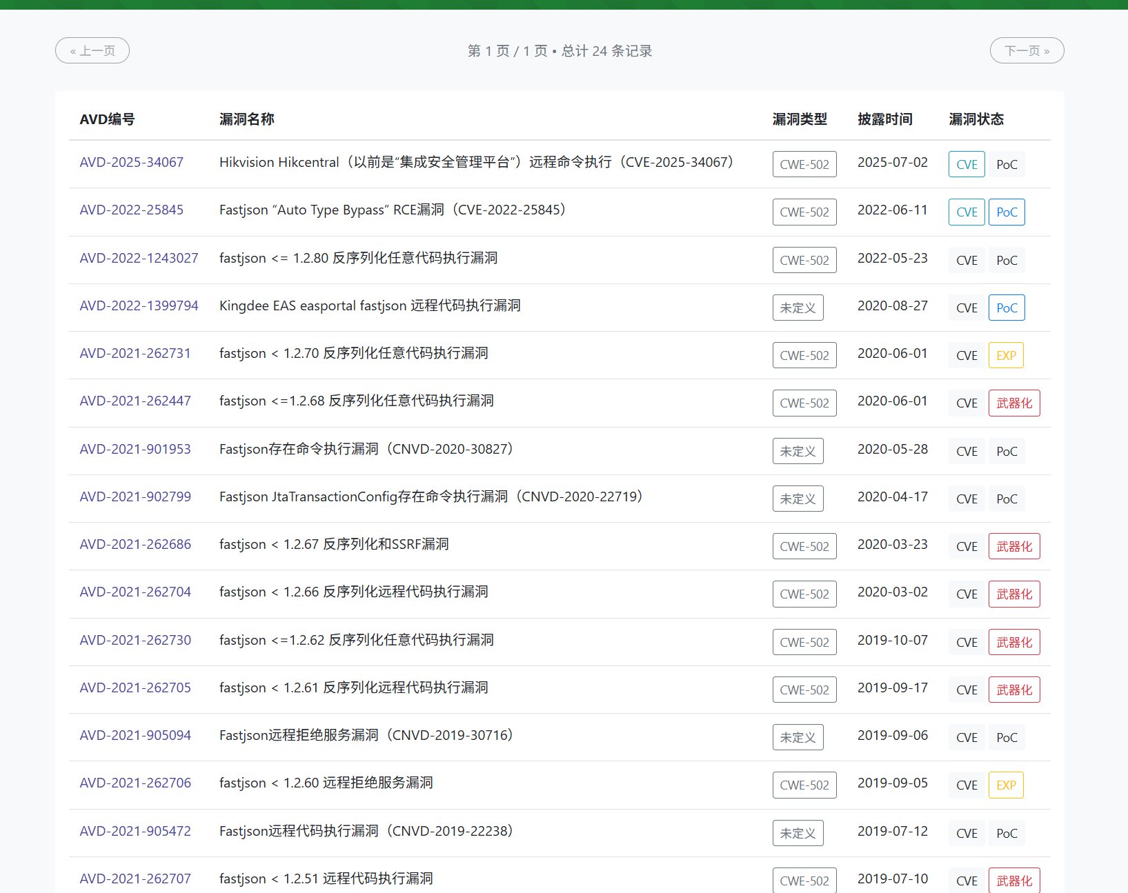1128x893 pixels.
Task: Click the disclosure date 2025-07-02
Action: pyautogui.click(x=893, y=162)
